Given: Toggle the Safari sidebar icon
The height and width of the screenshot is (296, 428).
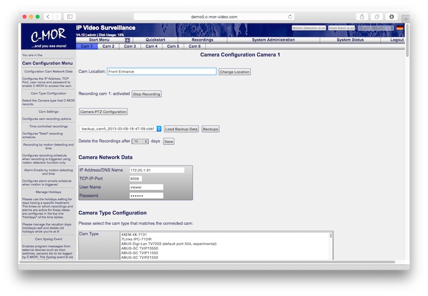Looking at the screenshot, I should point(70,17).
